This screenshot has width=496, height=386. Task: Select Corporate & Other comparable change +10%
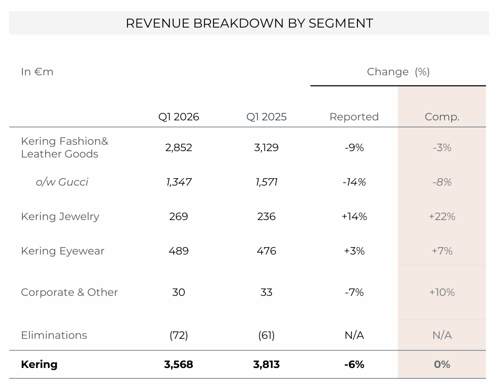[x=442, y=292]
